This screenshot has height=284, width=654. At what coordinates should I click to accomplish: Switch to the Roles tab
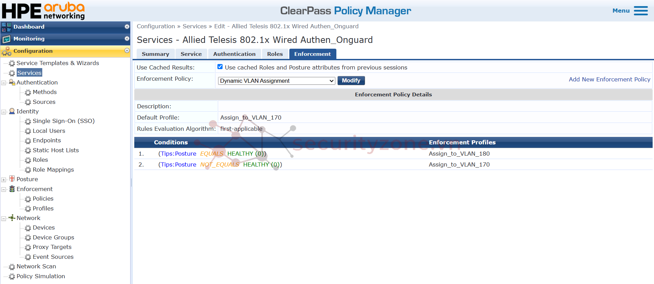pyautogui.click(x=275, y=54)
